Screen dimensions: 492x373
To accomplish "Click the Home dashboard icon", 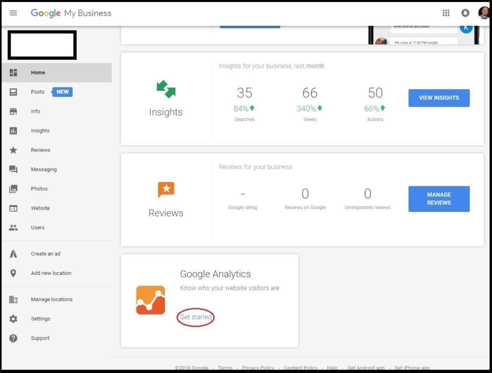I will [13, 73].
